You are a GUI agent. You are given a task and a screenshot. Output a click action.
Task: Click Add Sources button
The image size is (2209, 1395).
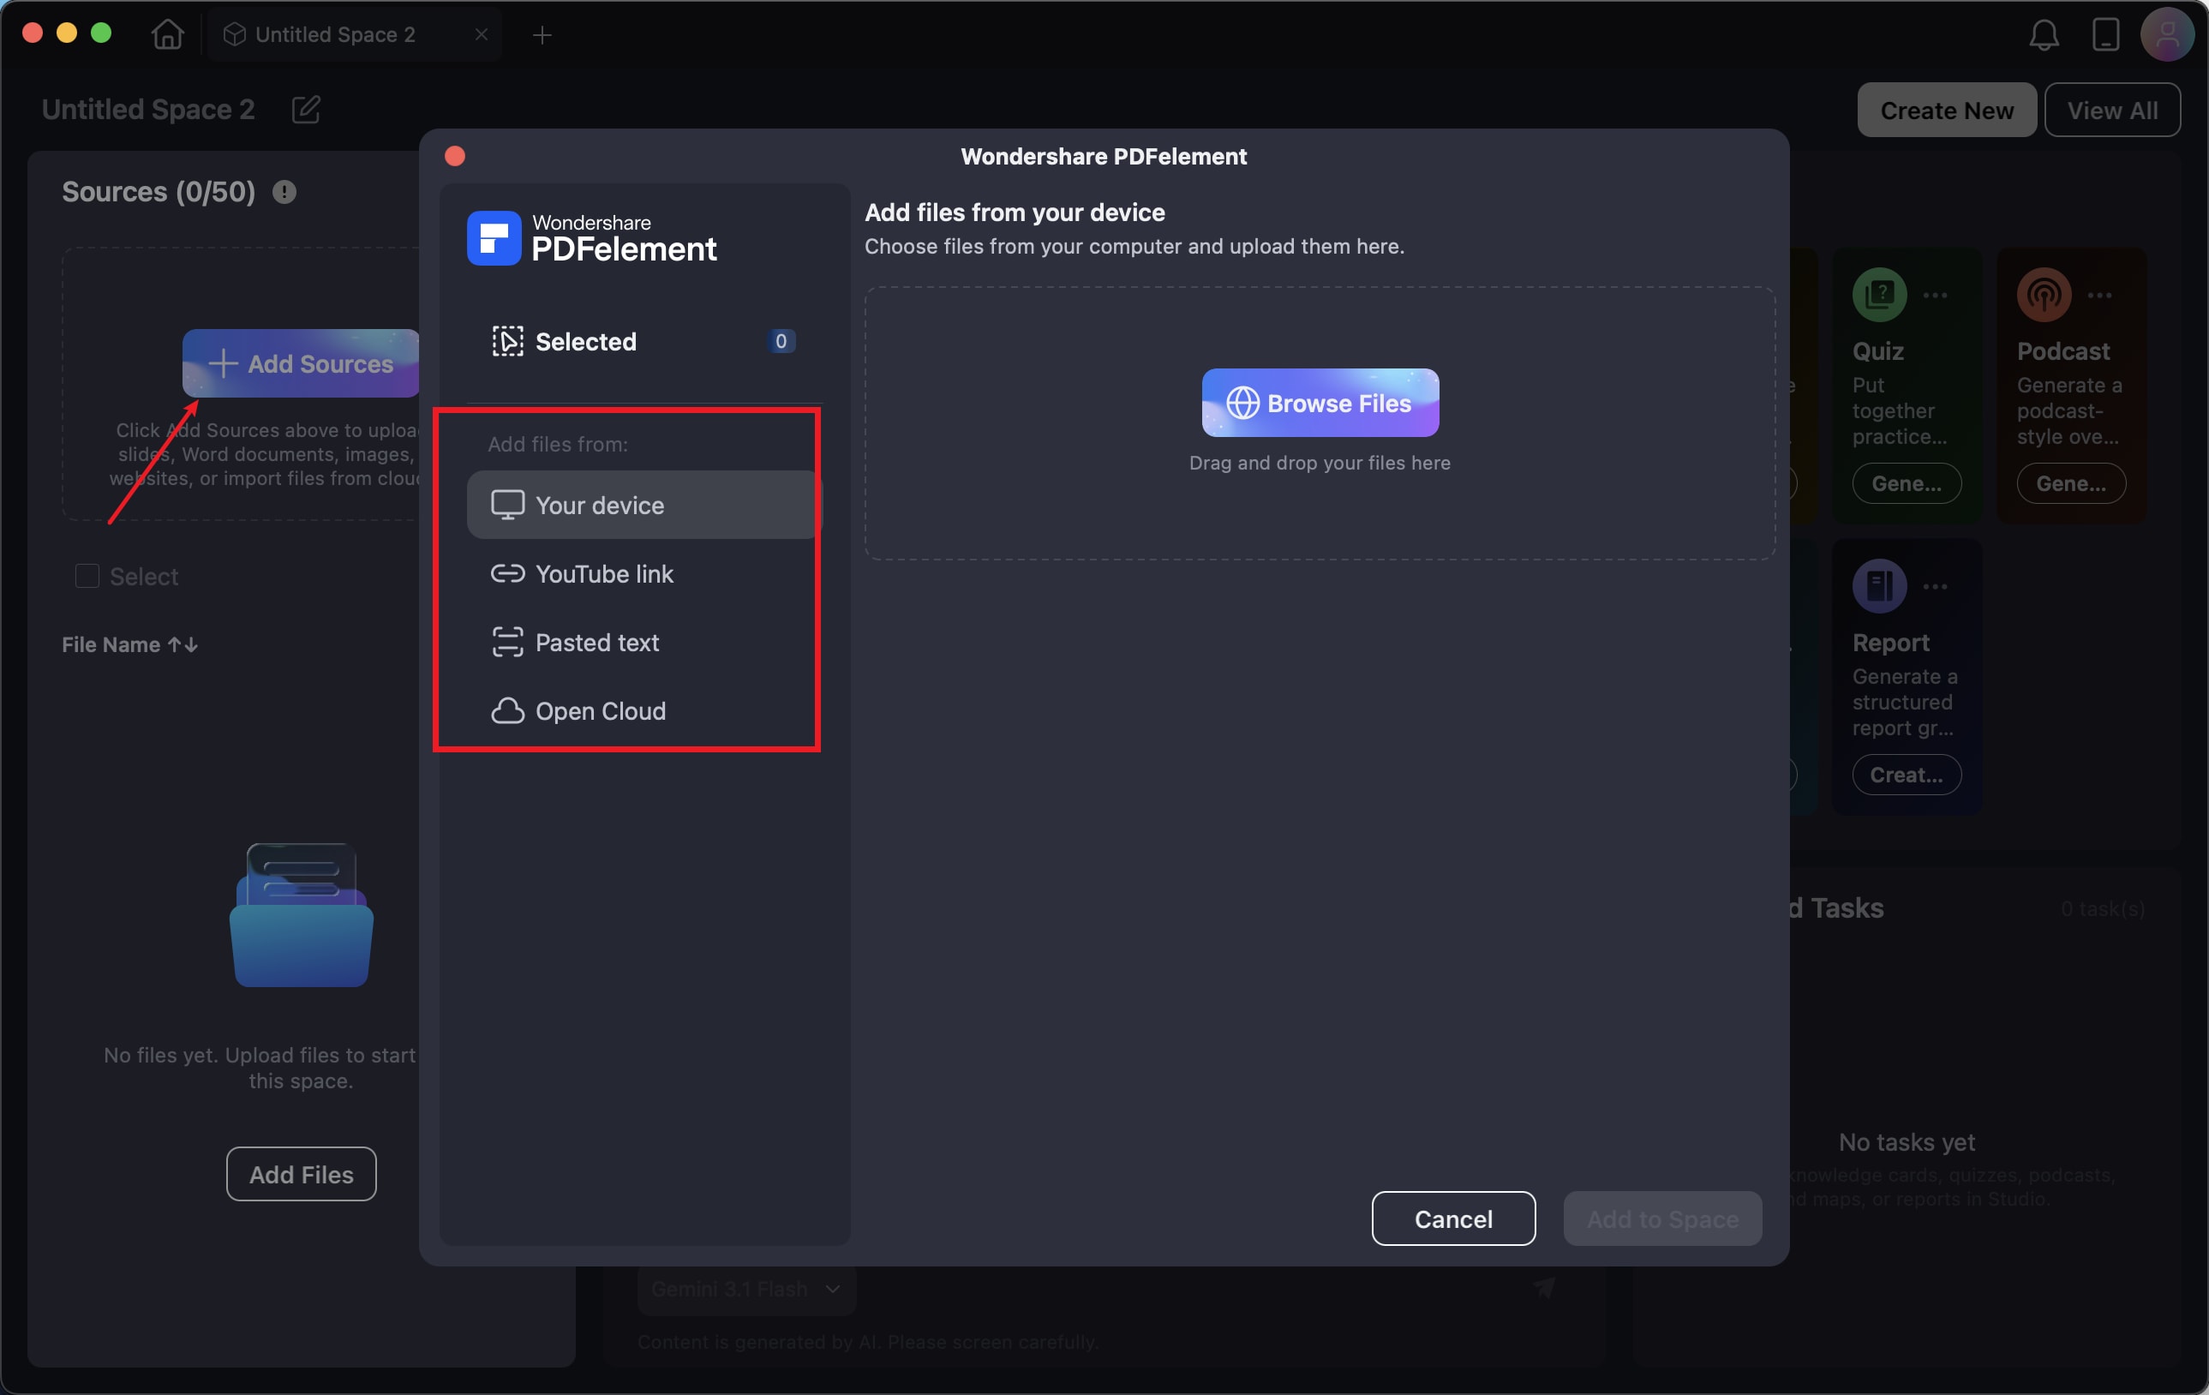[x=301, y=363]
